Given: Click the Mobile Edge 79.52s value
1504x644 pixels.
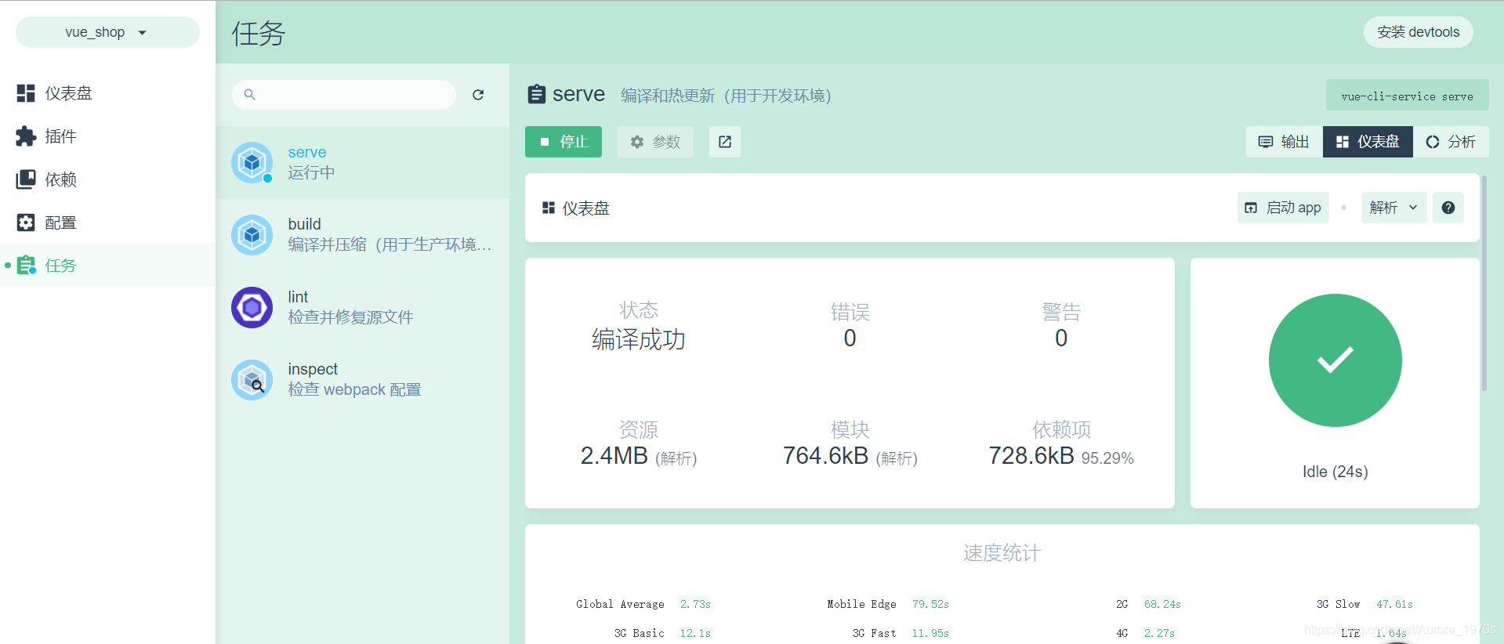Looking at the screenshot, I should pyautogui.click(x=930, y=604).
